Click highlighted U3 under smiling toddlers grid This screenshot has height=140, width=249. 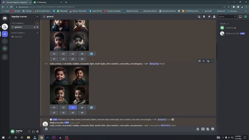73,107
